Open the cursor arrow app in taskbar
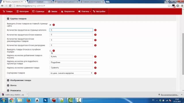 [x=45, y=100]
